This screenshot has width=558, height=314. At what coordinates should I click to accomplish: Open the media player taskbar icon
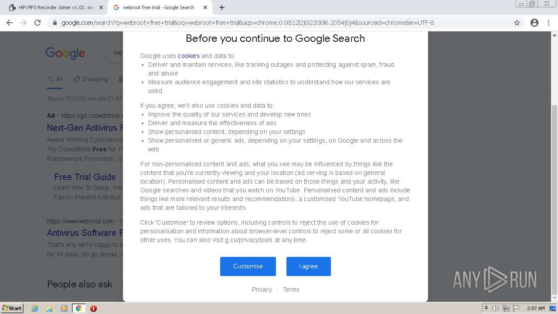64,308
